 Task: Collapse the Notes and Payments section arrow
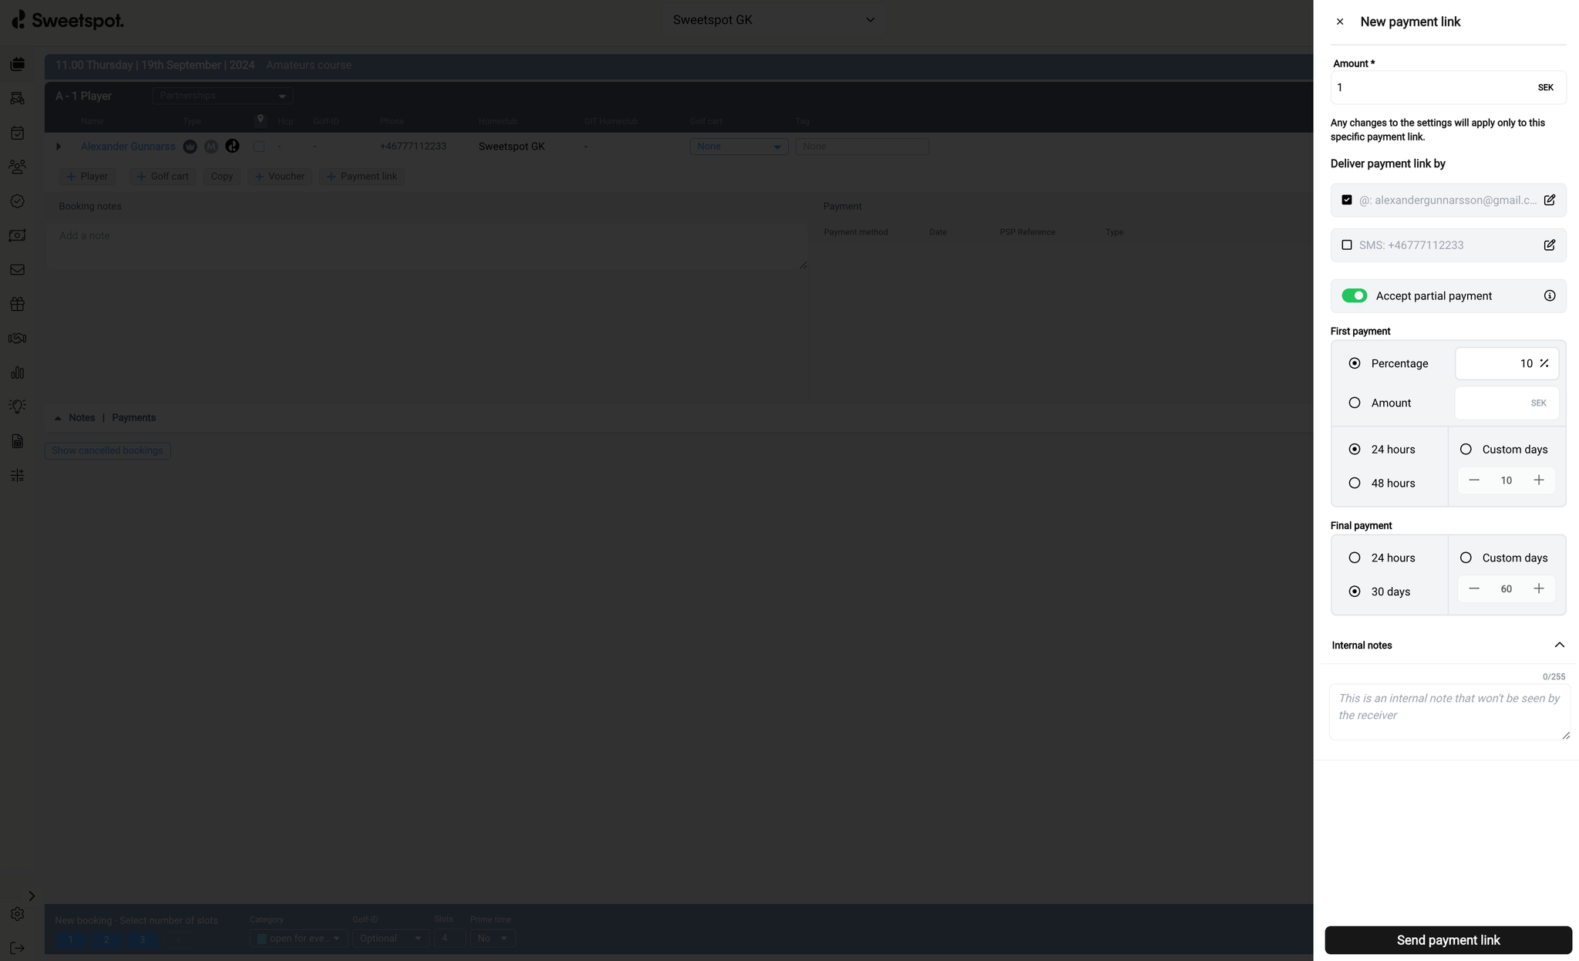(58, 418)
